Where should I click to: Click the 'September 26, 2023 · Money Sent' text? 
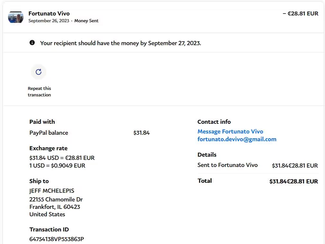[63, 21]
